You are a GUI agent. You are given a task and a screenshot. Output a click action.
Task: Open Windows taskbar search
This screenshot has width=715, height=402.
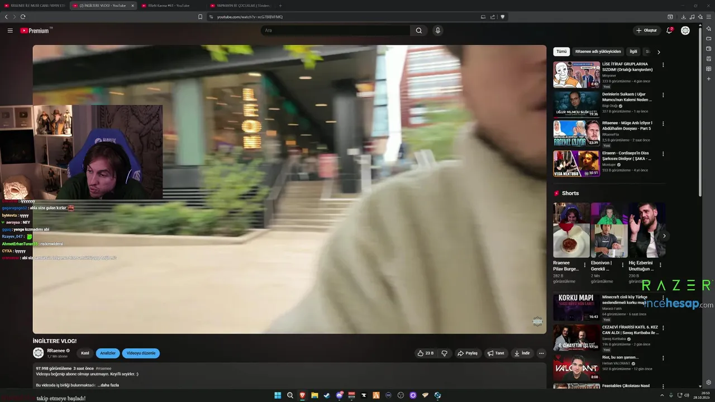290,395
